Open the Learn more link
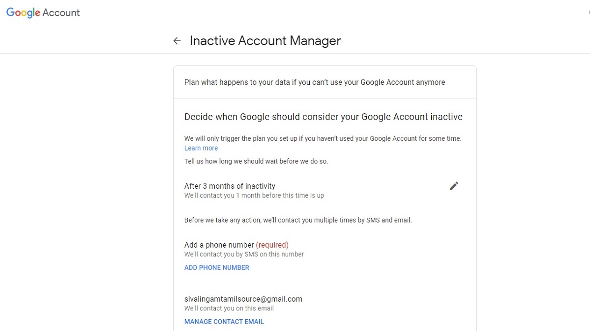Viewport: 590px width, 331px height. click(x=201, y=148)
